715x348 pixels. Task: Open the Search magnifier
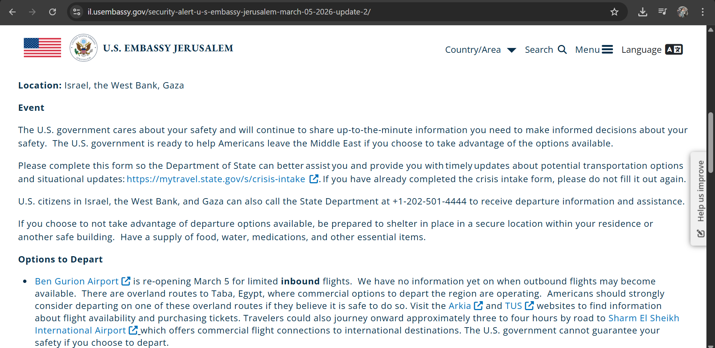pyautogui.click(x=546, y=50)
